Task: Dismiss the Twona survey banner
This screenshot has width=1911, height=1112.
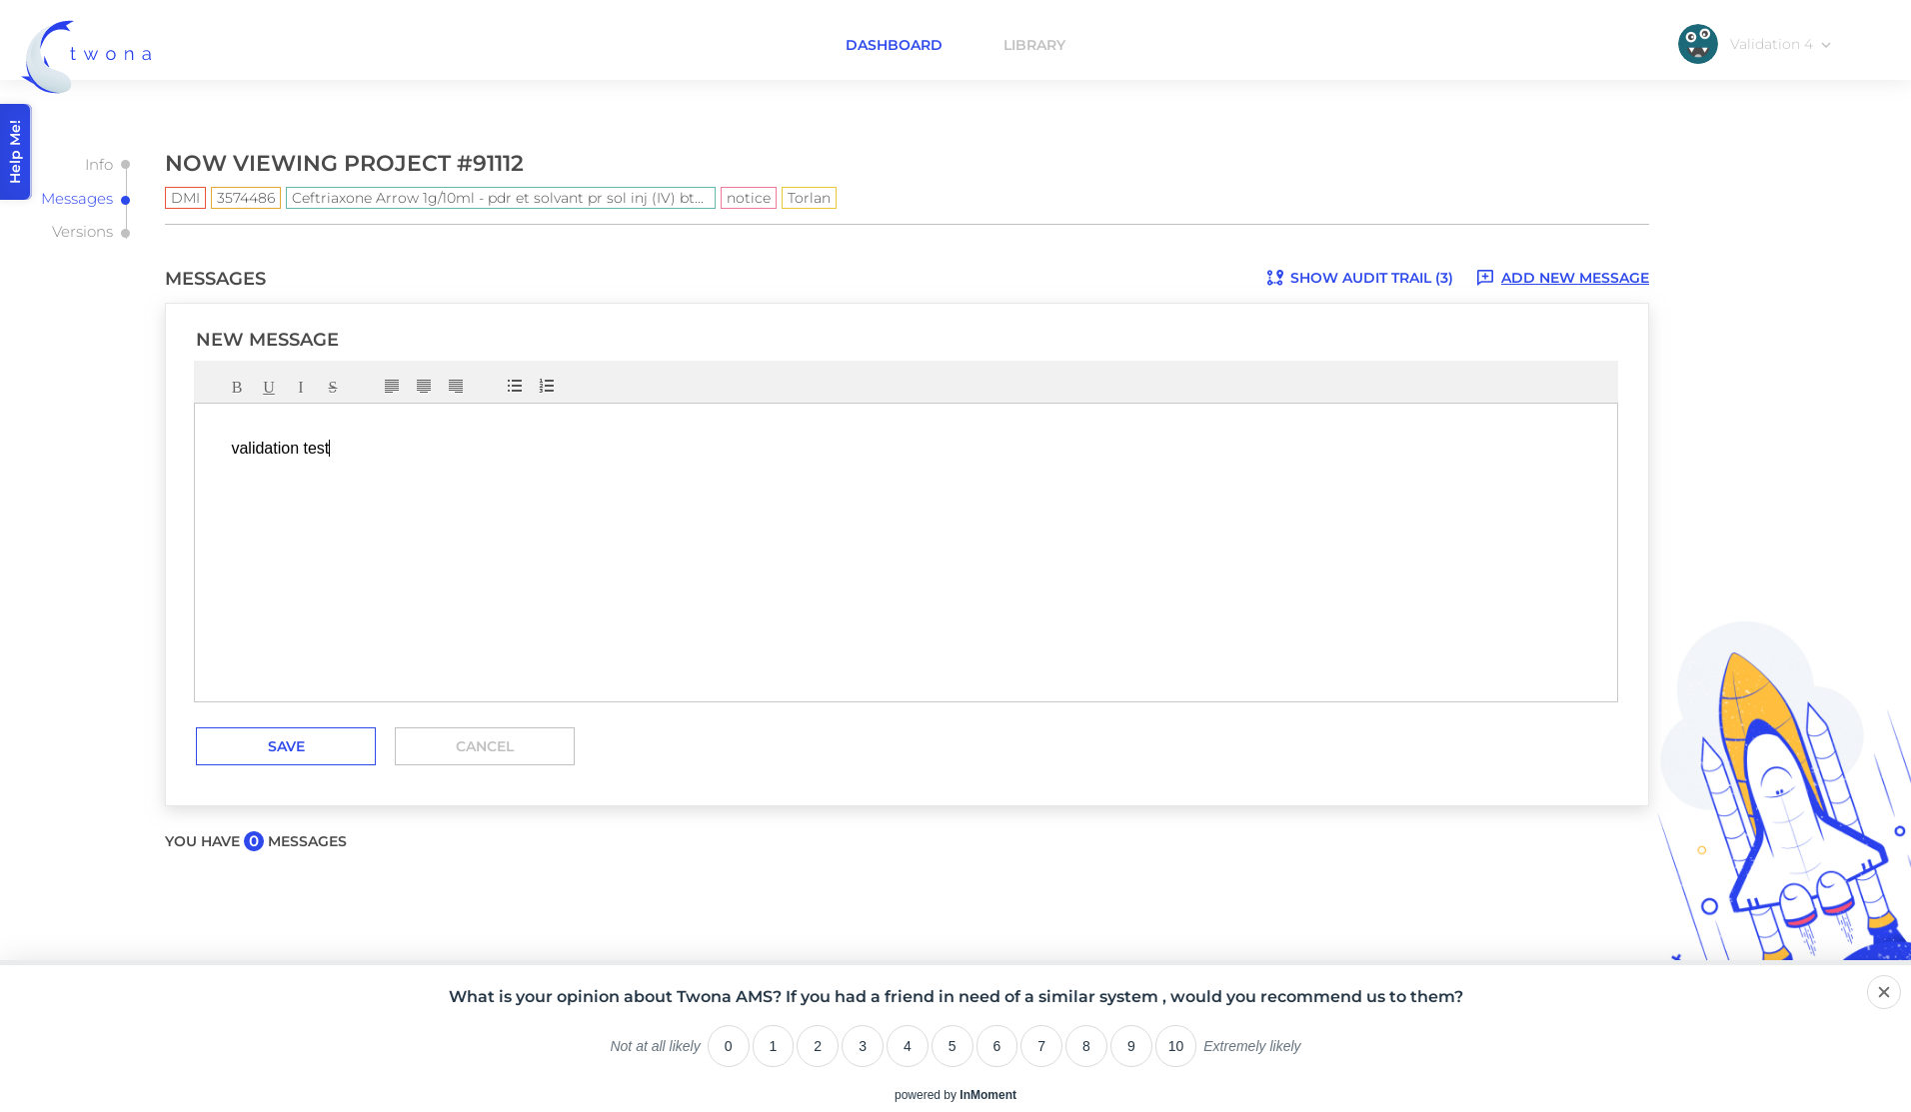Action: (1884, 992)
